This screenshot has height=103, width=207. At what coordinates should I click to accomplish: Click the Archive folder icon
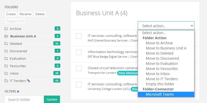click(6, 29)
